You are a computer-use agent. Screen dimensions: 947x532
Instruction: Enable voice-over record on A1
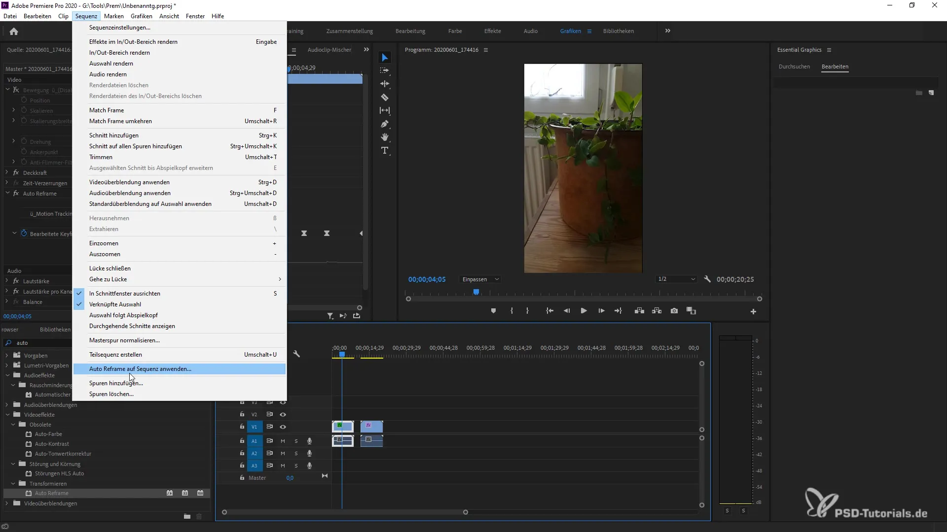[x=309, y=441]
